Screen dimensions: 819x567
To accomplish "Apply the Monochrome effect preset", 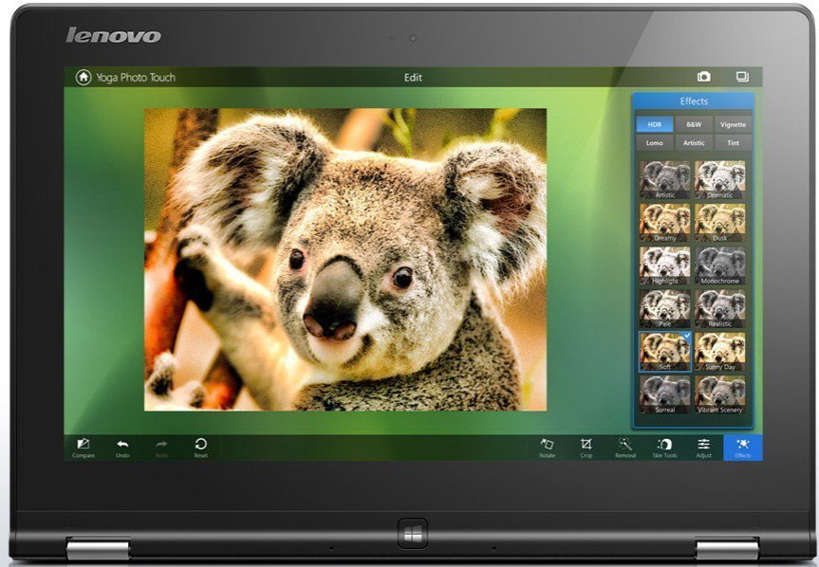I will click(720, 265).
